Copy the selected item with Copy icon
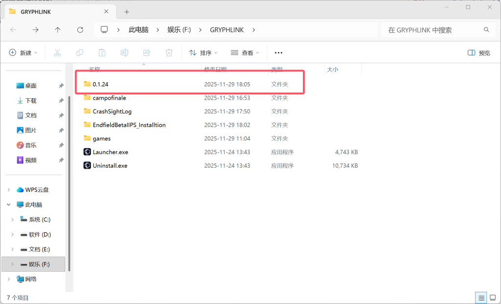Image resolution: width=501 pixels, height=304 pixels. point(80,52)
